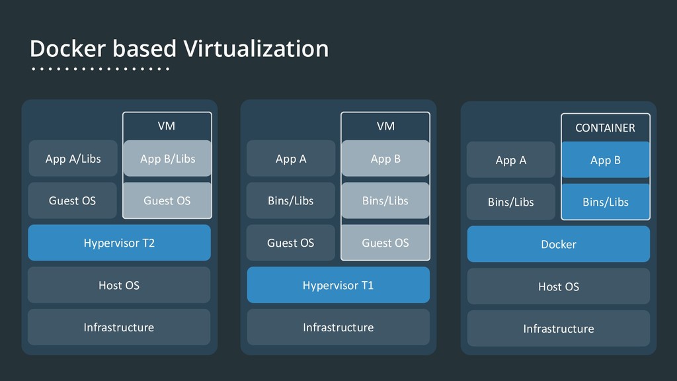This screenshot has width=677, height=381.
Task: Click the light gray Bins/Libs block
Action: [x=385, y=200]
